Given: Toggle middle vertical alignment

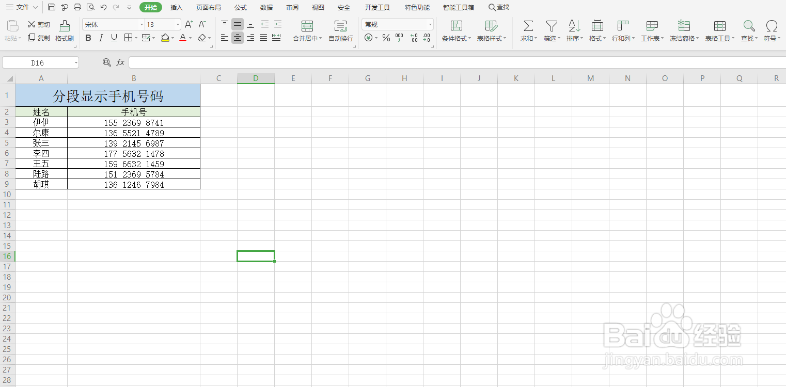Looking at the screenshot, I should (x=238, y=24).
